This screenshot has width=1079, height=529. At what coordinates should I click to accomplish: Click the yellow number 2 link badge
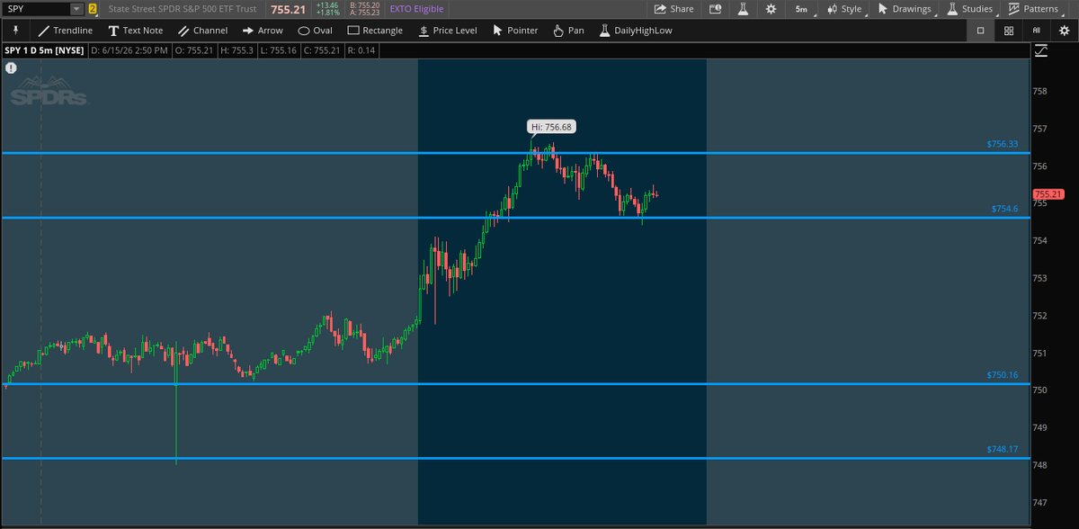click(92, 9)
